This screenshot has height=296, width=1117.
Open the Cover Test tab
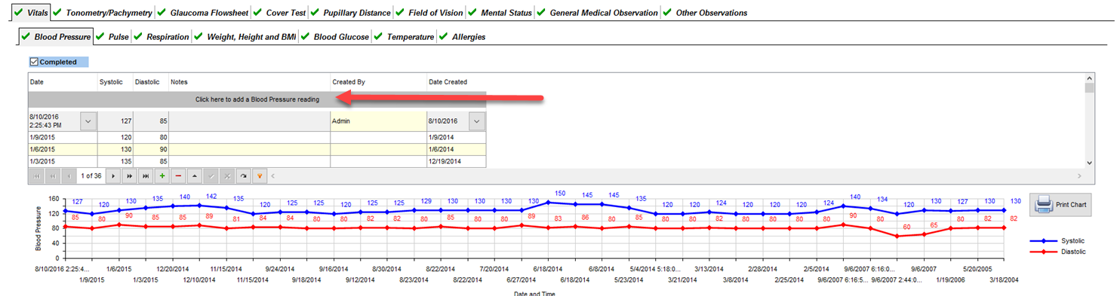(x=279, y=13)
